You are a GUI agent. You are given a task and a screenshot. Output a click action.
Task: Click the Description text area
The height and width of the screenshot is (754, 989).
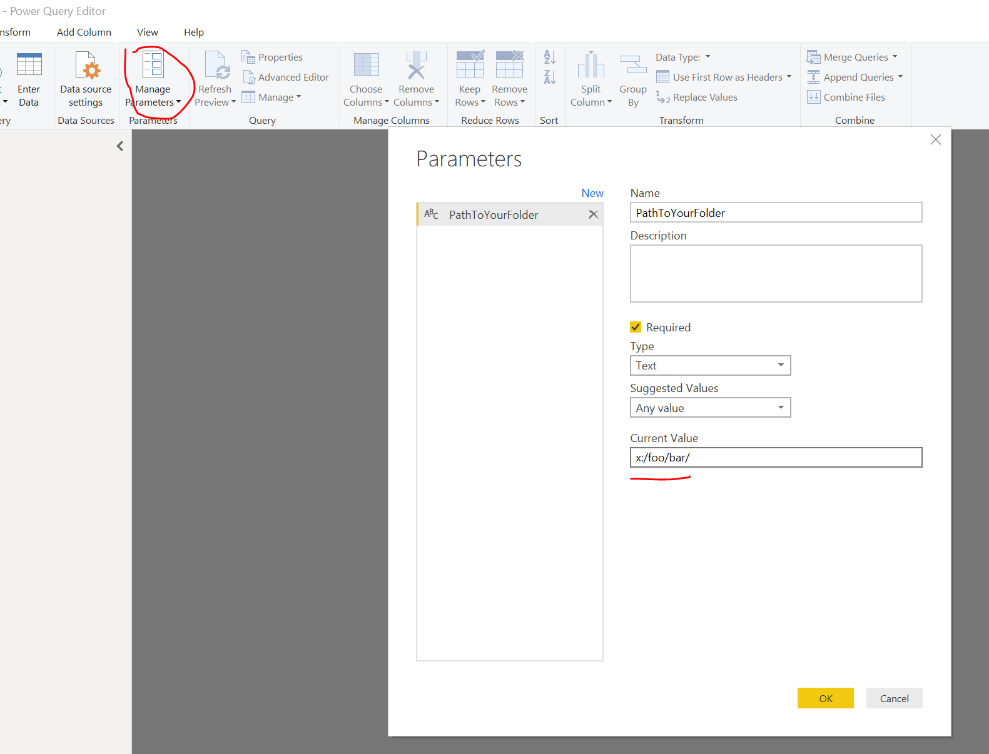(776, 274)
